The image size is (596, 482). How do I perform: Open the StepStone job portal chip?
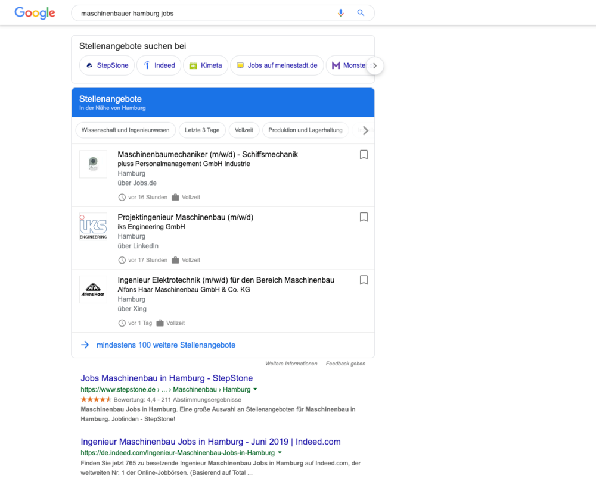pos(107,65)
